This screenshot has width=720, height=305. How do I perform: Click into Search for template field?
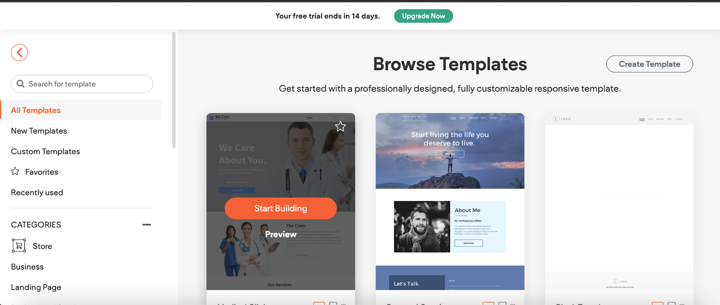click(82, 84)
